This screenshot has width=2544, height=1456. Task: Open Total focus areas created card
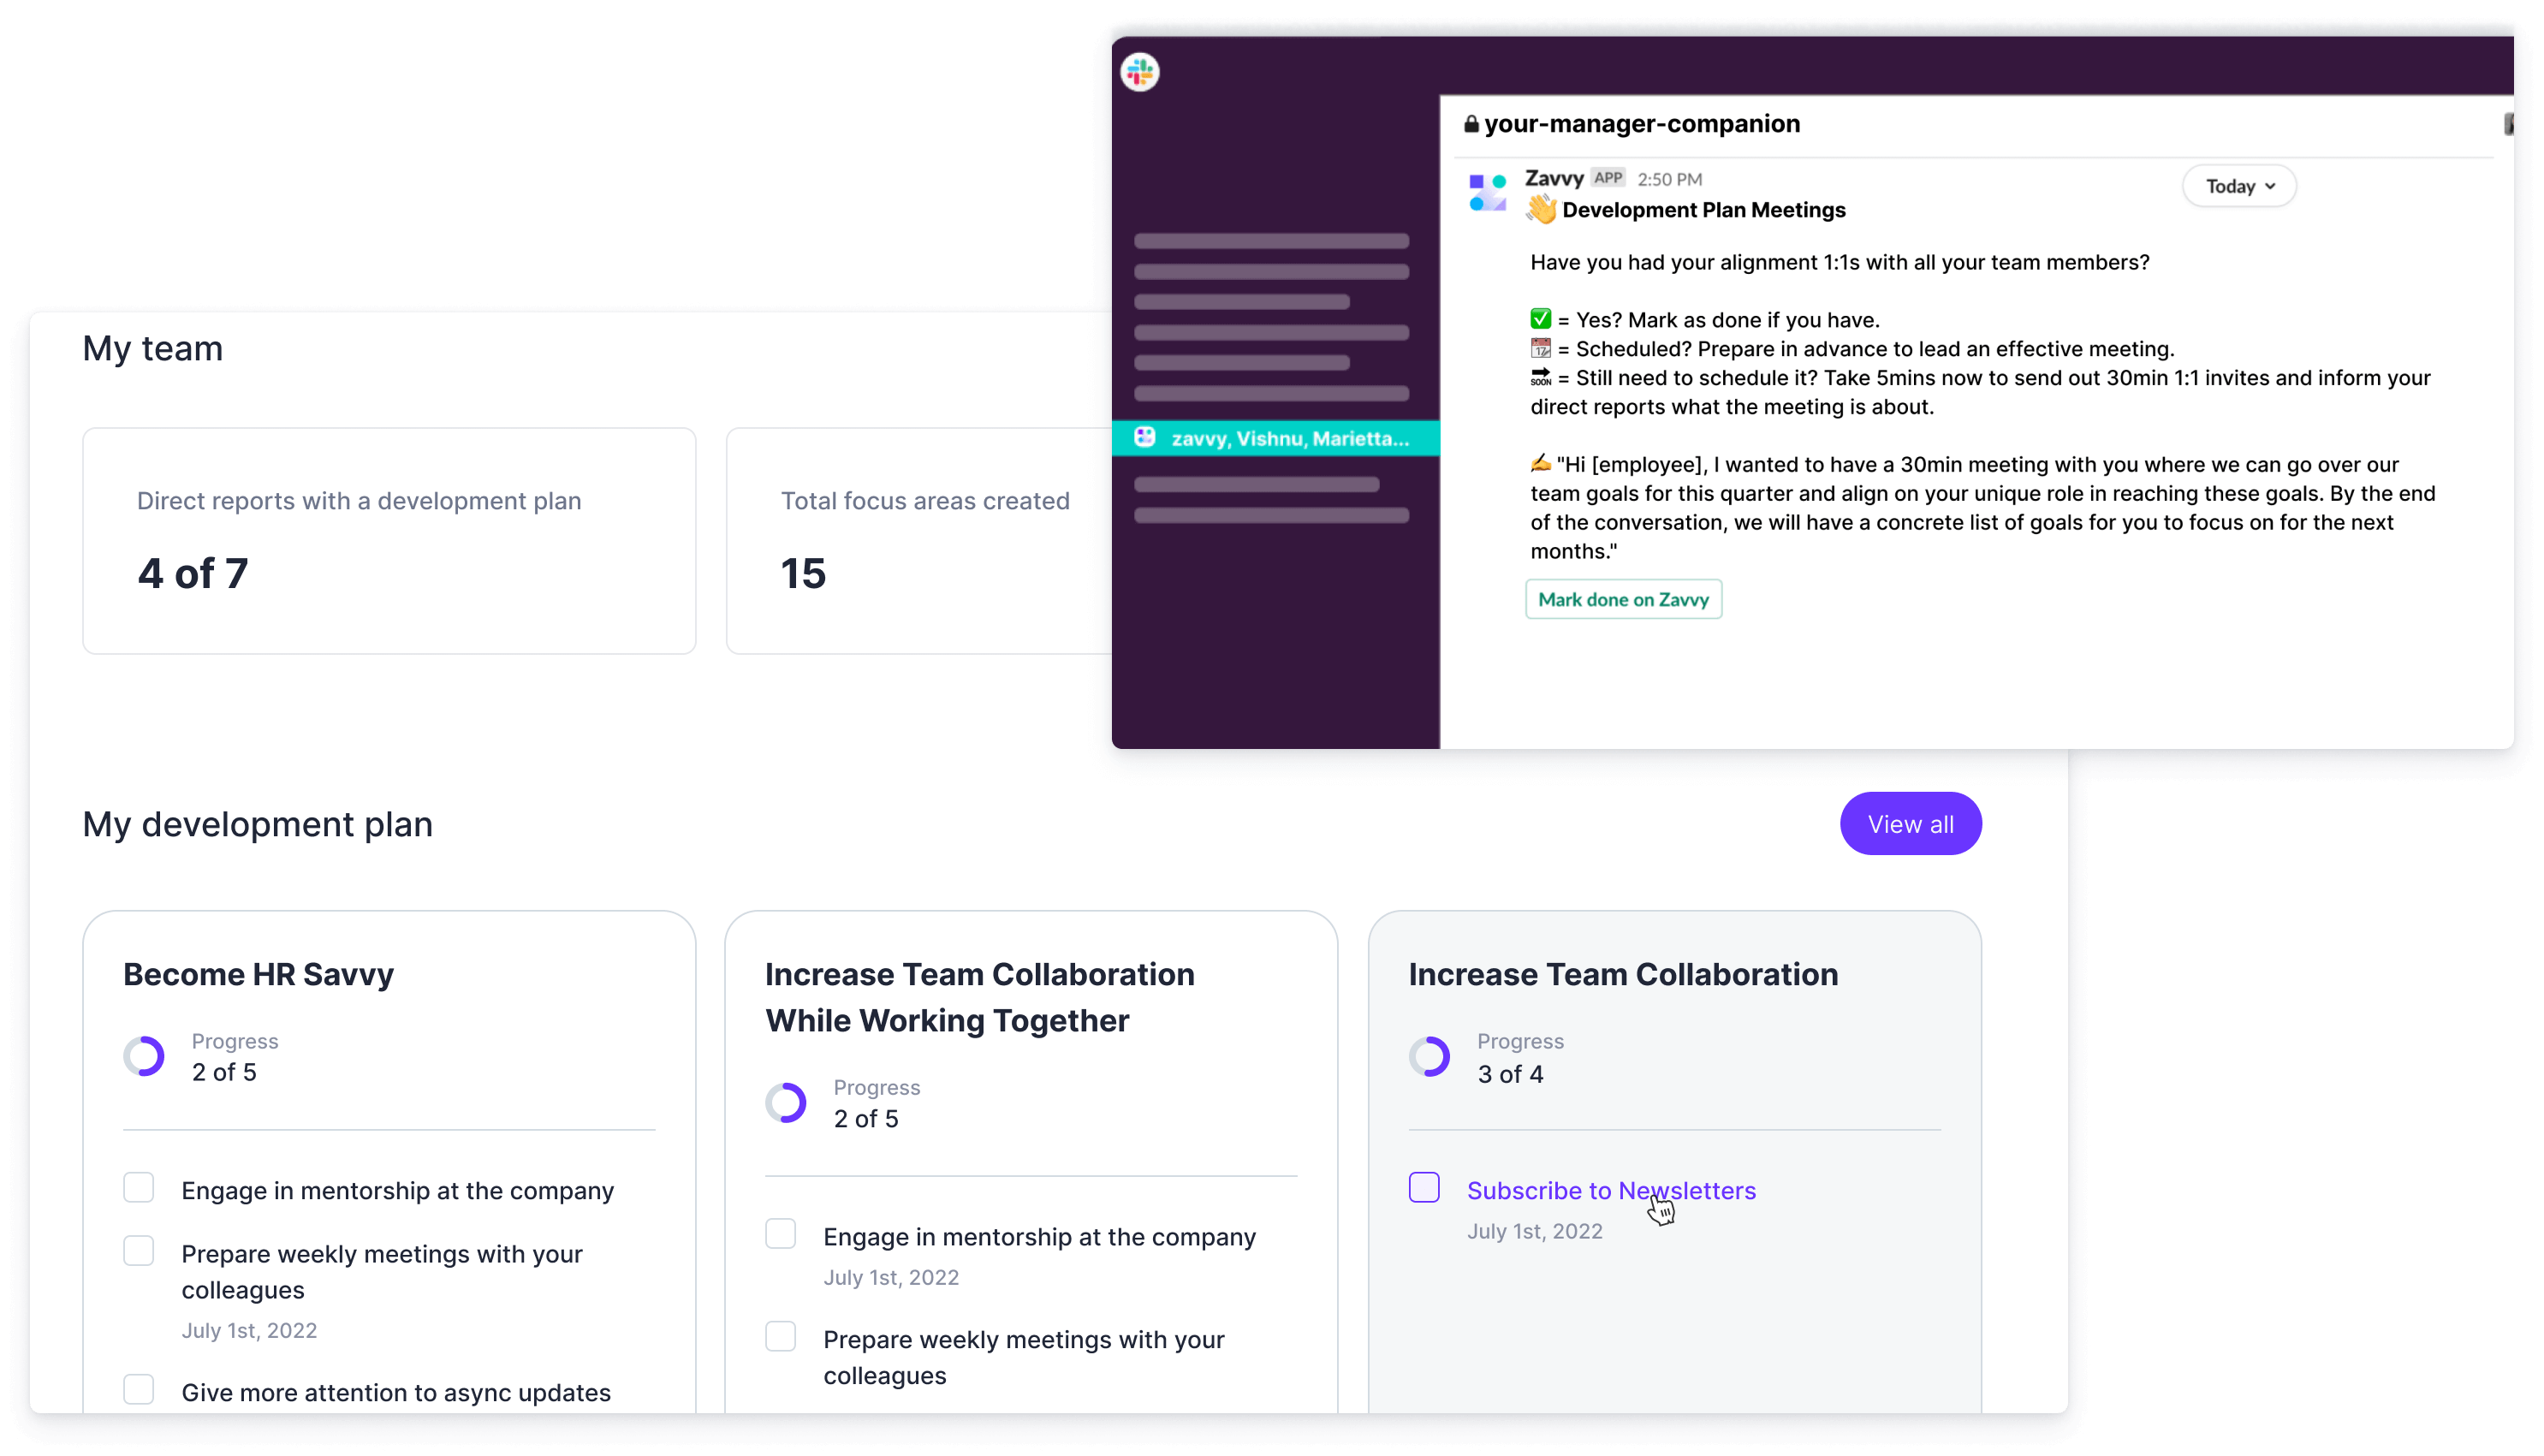[x=920, y=541]
